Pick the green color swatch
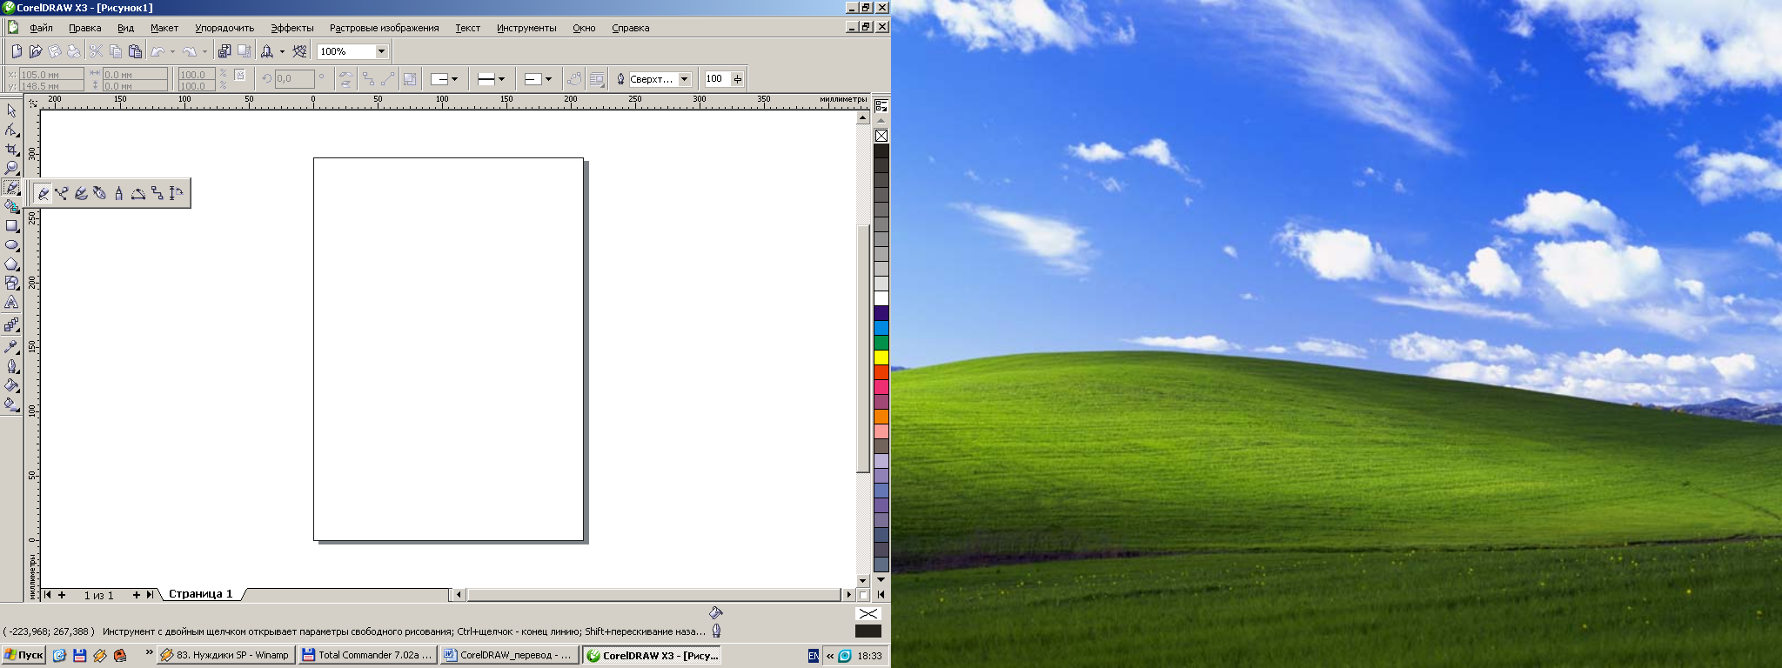1782x668 pixels. pos(881,343)
